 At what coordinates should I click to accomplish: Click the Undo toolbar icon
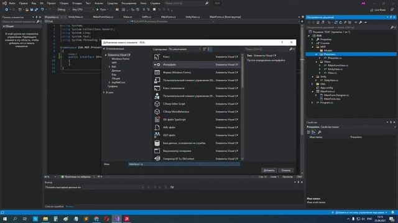click(42, 10)
